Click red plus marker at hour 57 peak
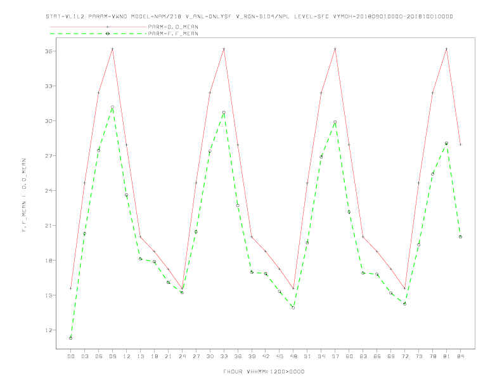Viewport: 502px width, 388px height. pos(335,49)
